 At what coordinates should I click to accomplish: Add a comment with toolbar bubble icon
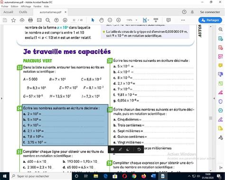pos(169,20)
